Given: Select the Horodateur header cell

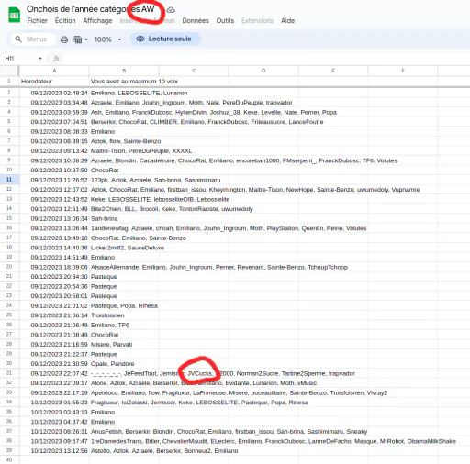Looking at the screenshot, I should pos(54,82).
